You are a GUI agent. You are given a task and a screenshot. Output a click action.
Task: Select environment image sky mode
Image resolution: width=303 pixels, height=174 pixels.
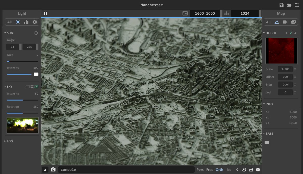(x=36, y=87)
